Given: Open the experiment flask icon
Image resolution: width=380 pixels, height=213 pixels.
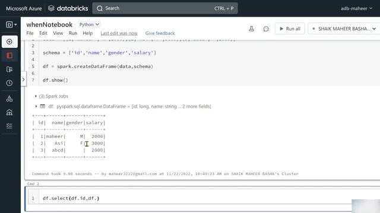Looking at the screenshot, I should tap(252, 29).
